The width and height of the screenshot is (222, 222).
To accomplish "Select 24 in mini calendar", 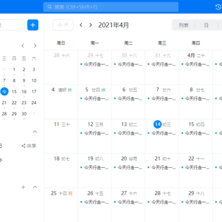I will [34, 102].
